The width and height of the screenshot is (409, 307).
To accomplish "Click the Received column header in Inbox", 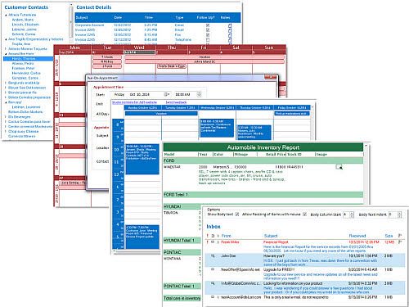I will point(357,236).
